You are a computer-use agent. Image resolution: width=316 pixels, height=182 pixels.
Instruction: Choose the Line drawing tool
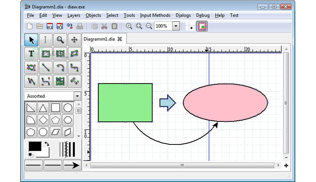[x=46, y=68]
